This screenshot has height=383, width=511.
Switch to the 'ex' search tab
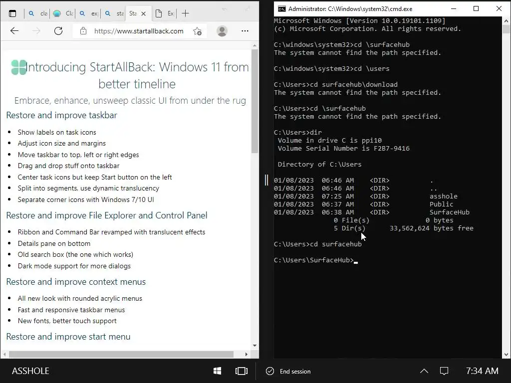[x=88, y=13]
